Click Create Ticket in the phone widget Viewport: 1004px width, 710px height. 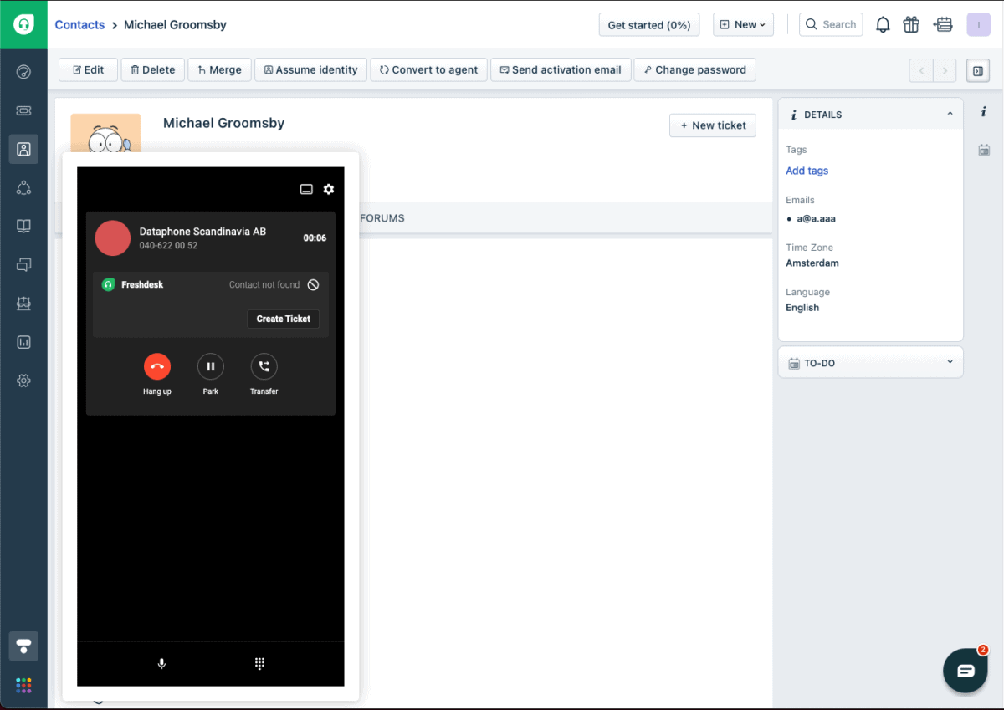(283, 319)
